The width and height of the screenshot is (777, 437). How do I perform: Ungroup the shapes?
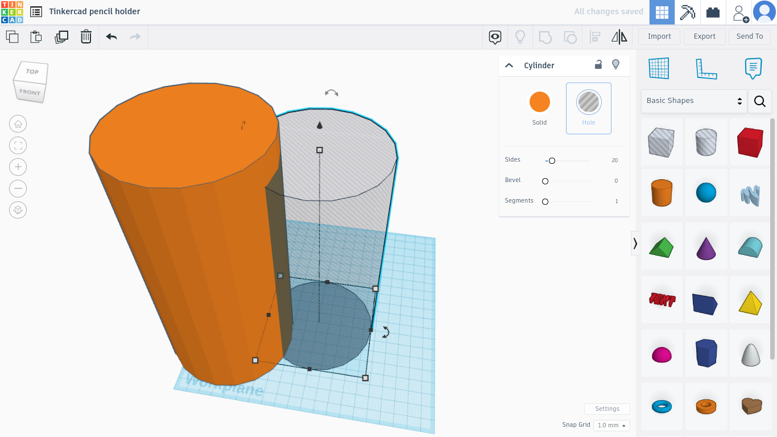click(570, 38)
